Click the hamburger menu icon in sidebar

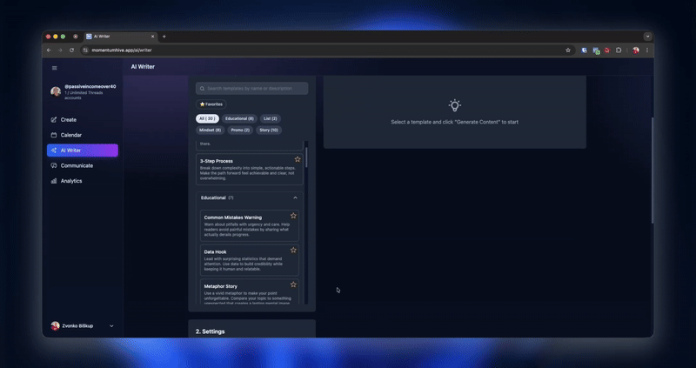[54, 67]
